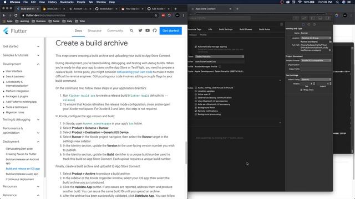This screenshot has height=199, width=355.
Task: Click the Chrome profile avatar icon
Action: (177, 15)
